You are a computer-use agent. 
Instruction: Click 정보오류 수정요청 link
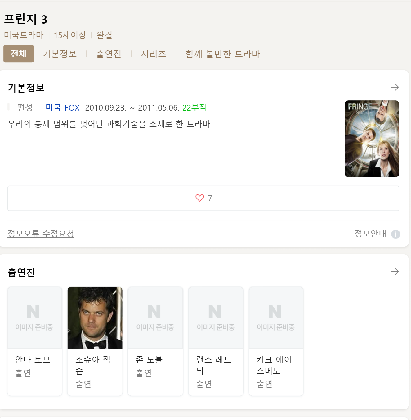(41, 233)
